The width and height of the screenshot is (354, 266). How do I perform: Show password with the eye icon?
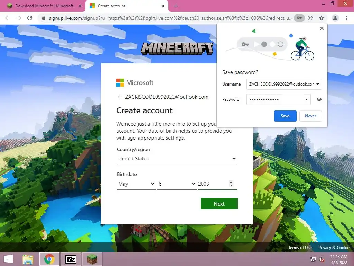click(319, 99)
